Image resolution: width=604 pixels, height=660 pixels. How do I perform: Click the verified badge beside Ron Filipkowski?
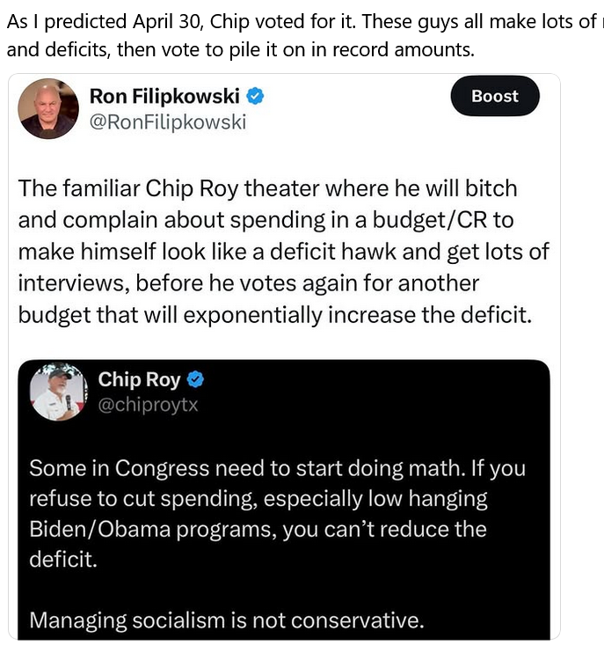click(255, 96)
